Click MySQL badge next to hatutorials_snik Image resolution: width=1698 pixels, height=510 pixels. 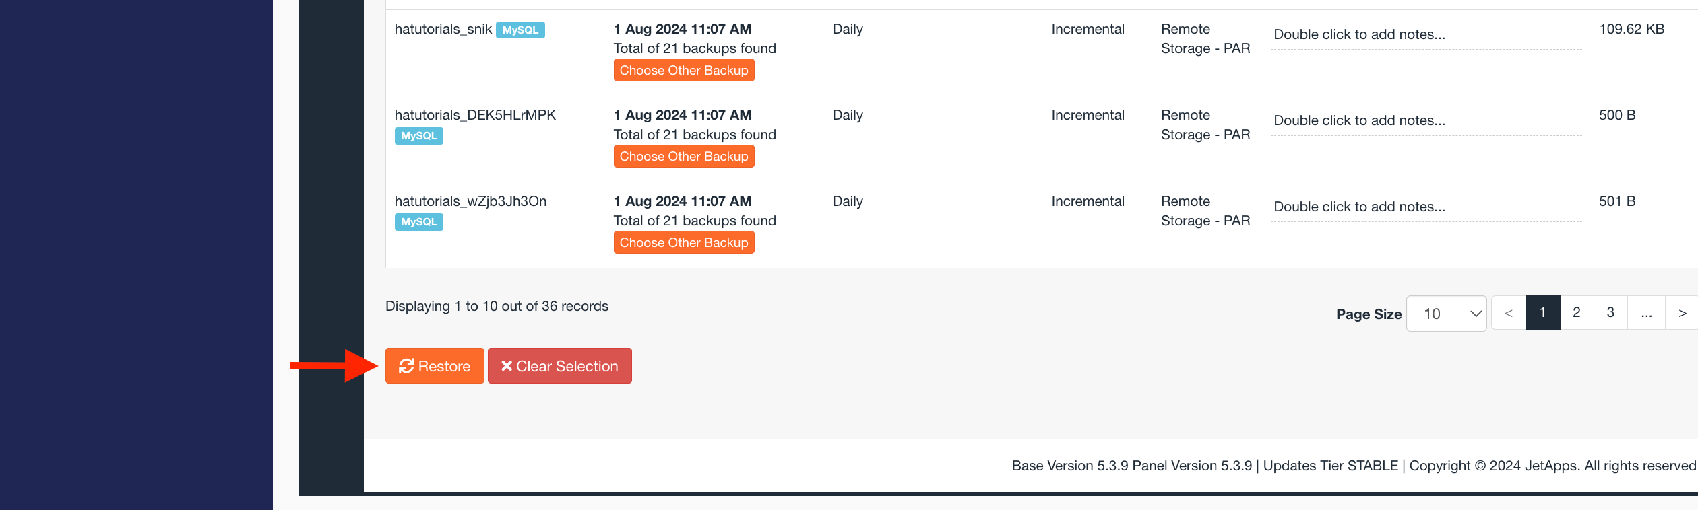pos(521,30)
